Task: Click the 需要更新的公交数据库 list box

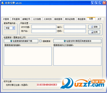Action: pyautogui.click(x=77, y=56)
